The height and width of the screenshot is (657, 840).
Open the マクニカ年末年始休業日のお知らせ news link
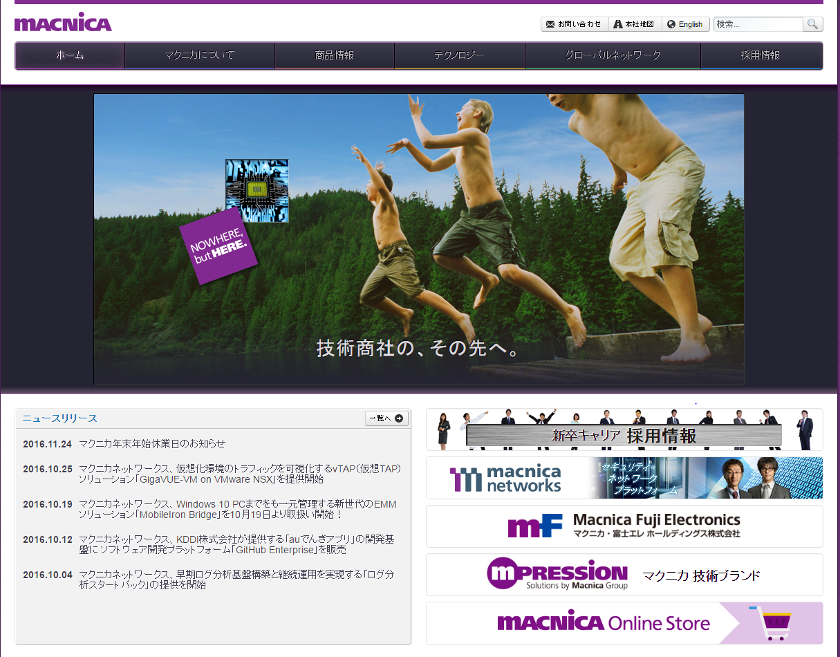(x=152, y=443)
